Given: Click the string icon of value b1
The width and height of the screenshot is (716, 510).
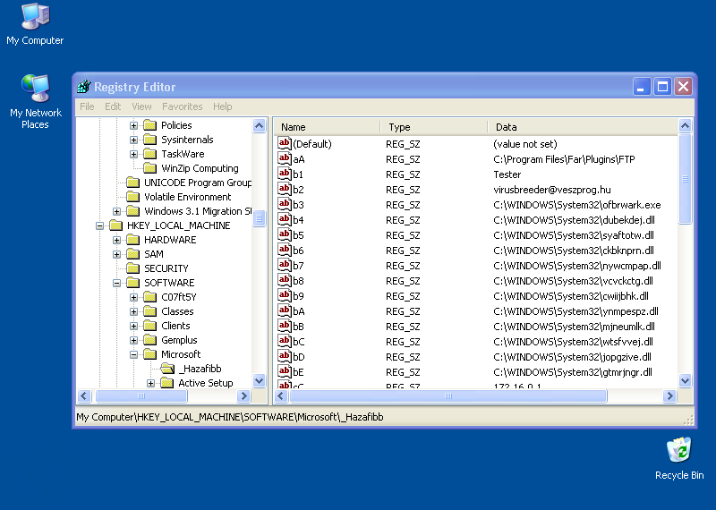Looking at the screenshot, I should click(x=285, y=174).
